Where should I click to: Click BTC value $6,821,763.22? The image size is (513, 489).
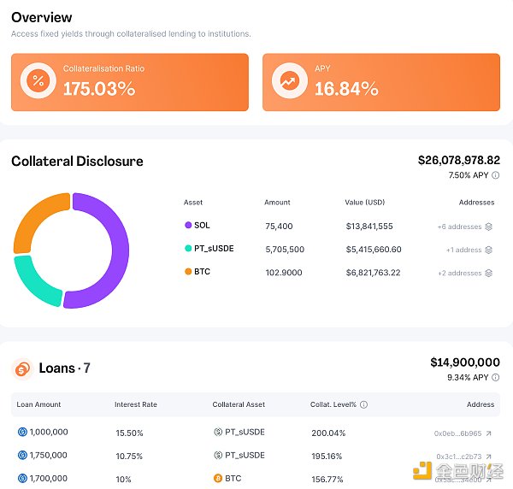pos(374,273)
